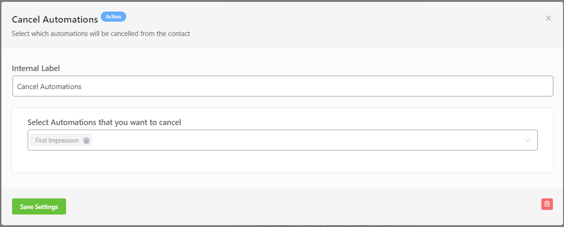Open the automations multi-select box
Image resolution: width=564 pixels, height=227 pixels.
[x=282, y=140]
